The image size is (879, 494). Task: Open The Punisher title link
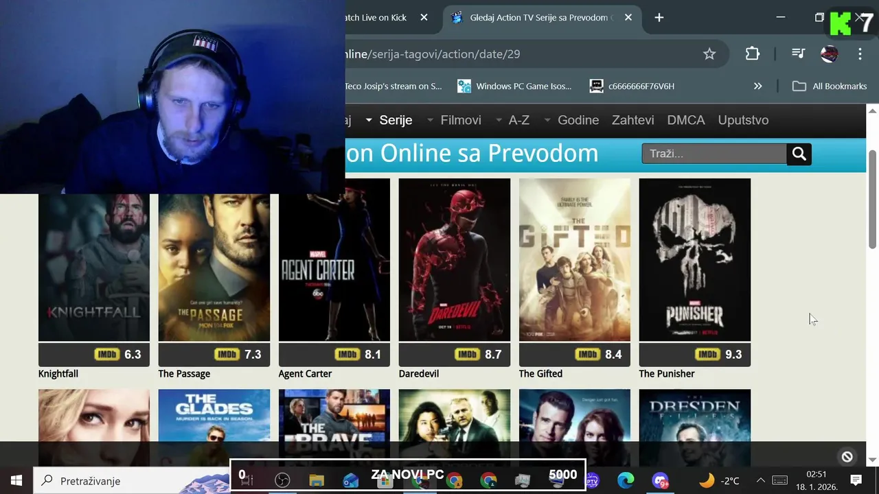[667, 373]
